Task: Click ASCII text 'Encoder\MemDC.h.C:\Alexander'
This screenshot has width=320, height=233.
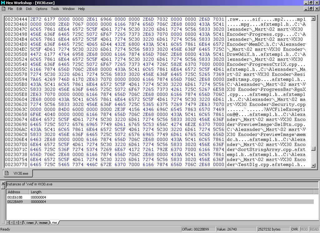Action: (266, 44)
